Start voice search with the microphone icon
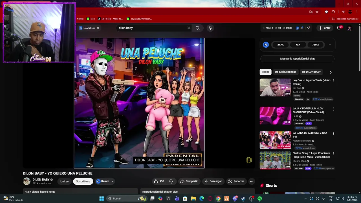Image resolution: width=361 pixels, height=203 pixels. click(x=210, y=28)
